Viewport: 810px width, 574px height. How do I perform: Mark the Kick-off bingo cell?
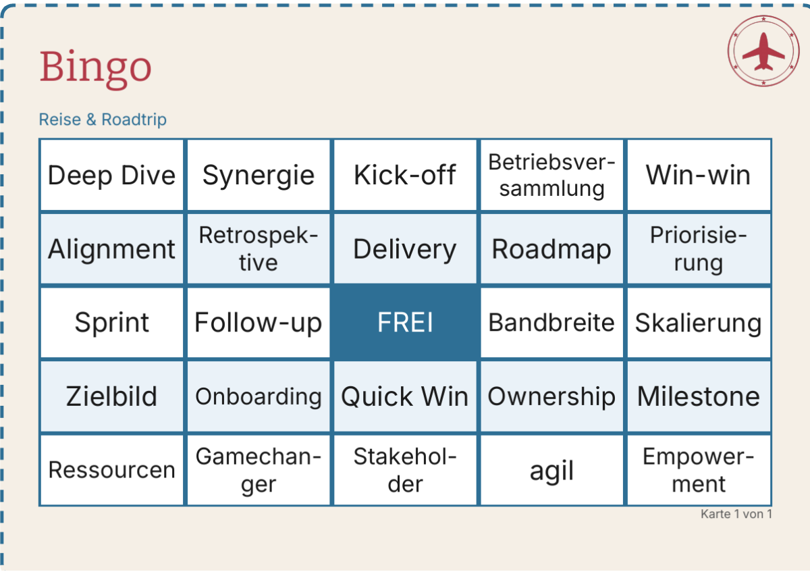pos(405,176)
